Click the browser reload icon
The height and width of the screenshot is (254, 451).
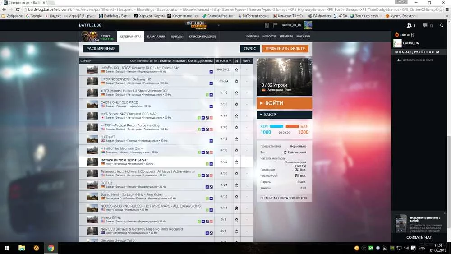[18, 9]
